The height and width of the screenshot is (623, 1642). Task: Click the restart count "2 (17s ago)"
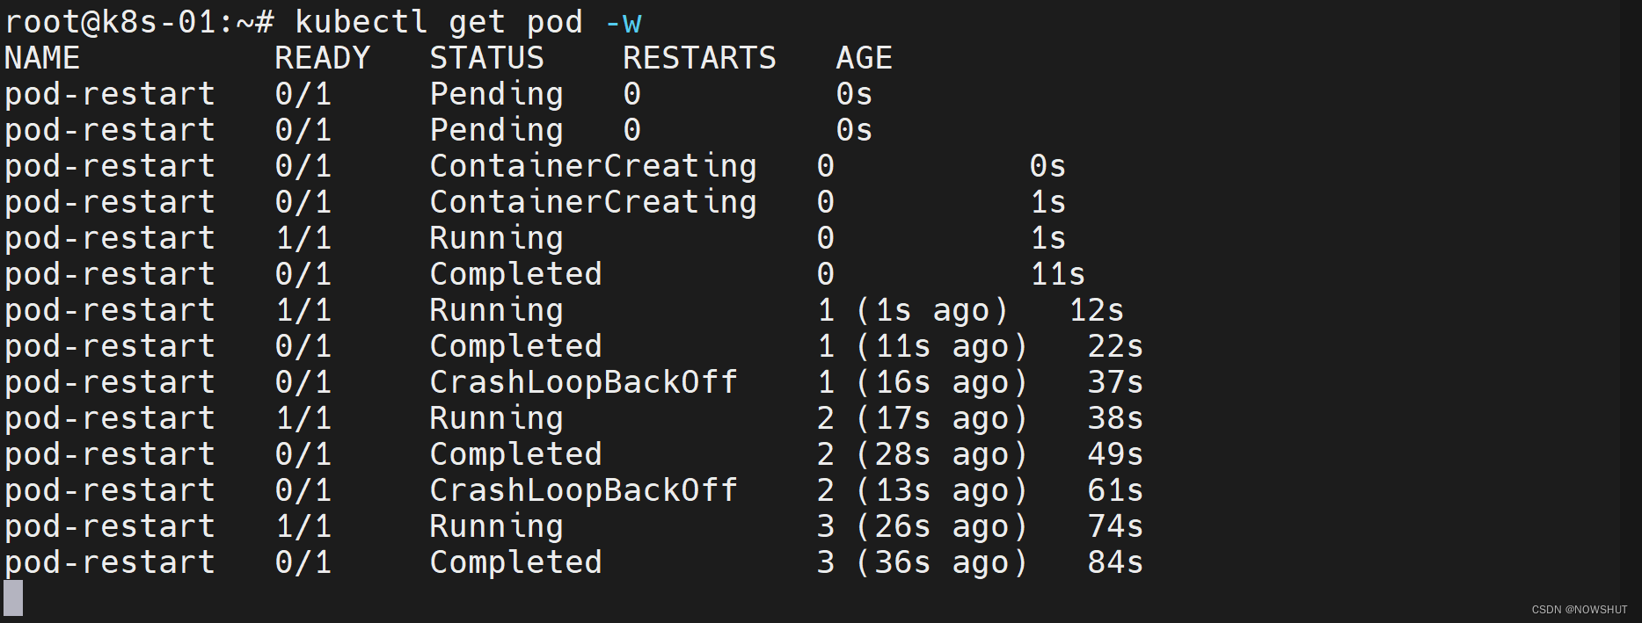coord(922,418)
